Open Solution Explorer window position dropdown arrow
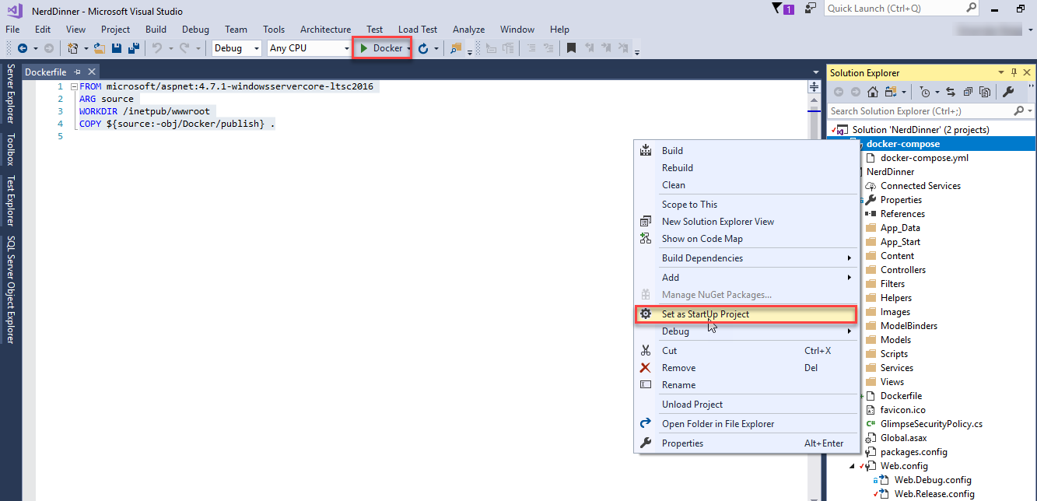This screenshot has height=501, width=1037. (1001, 72)
